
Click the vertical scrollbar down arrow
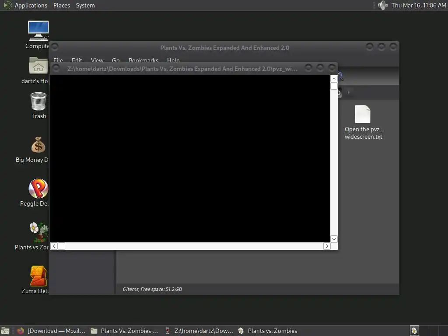tap(334, 239)
